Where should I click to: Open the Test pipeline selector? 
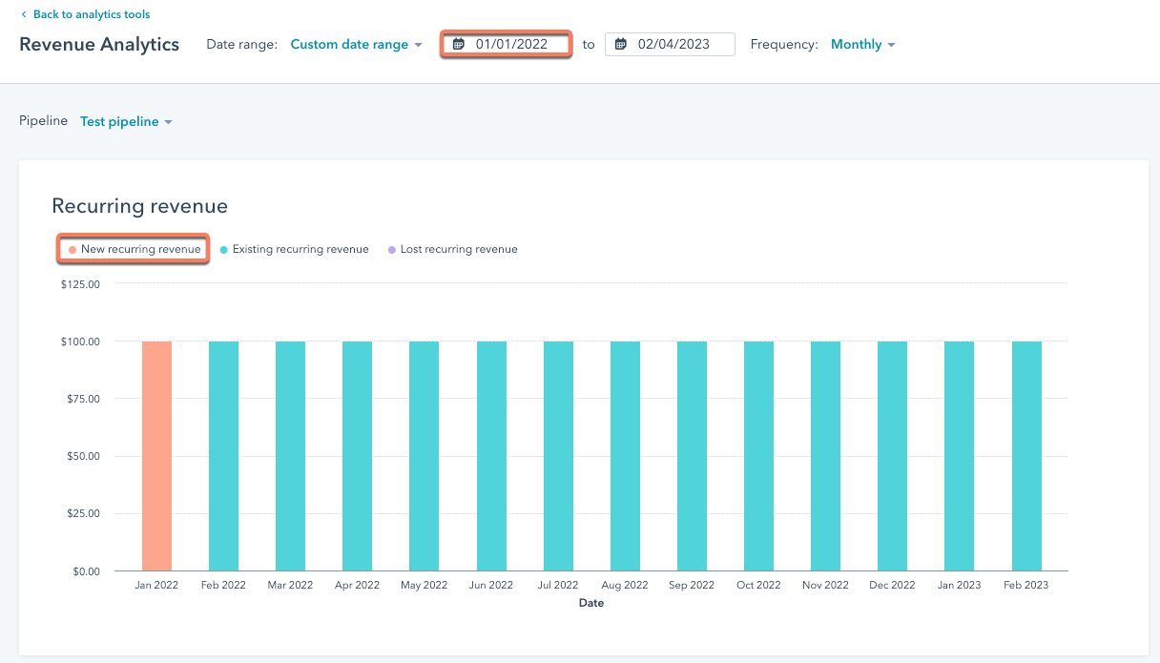point(125,121)
